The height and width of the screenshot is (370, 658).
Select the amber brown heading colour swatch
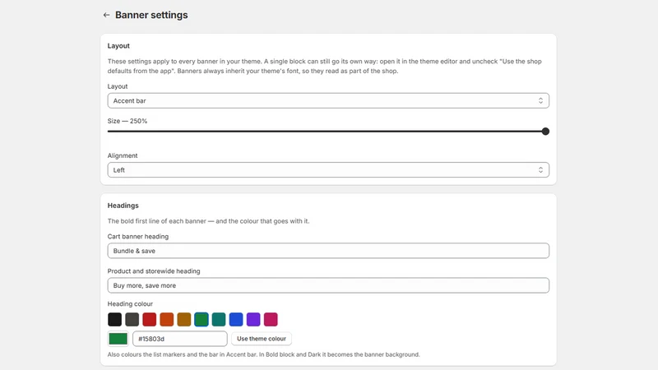coord(183,319)
